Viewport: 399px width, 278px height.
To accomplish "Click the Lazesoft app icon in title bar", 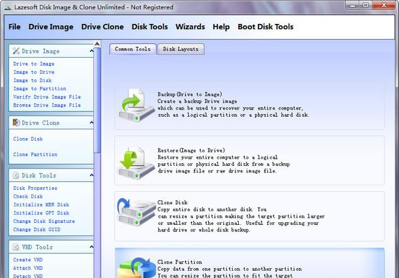I will pos(8,7).
